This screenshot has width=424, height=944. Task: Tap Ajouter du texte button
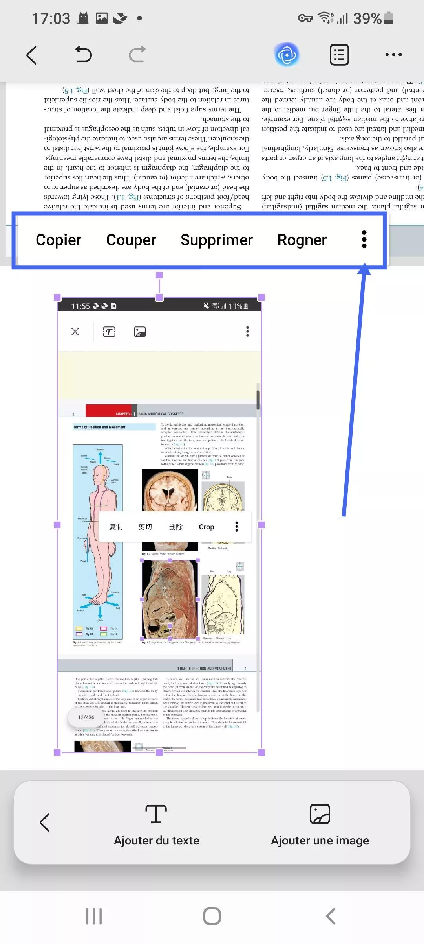point(157,824)
